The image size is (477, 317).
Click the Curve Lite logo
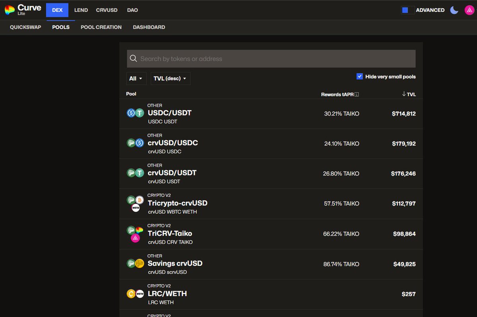23,10
